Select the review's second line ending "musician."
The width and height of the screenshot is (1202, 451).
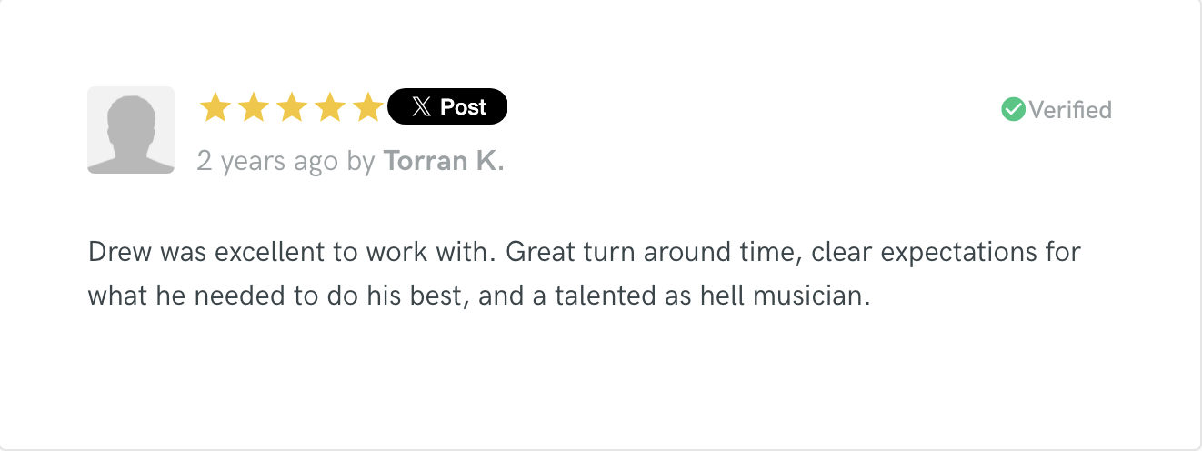(479, 296)
